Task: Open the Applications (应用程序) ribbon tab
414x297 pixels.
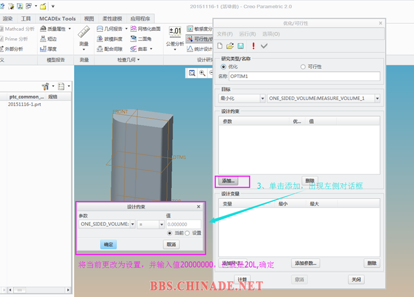Action: click(140, 18)
